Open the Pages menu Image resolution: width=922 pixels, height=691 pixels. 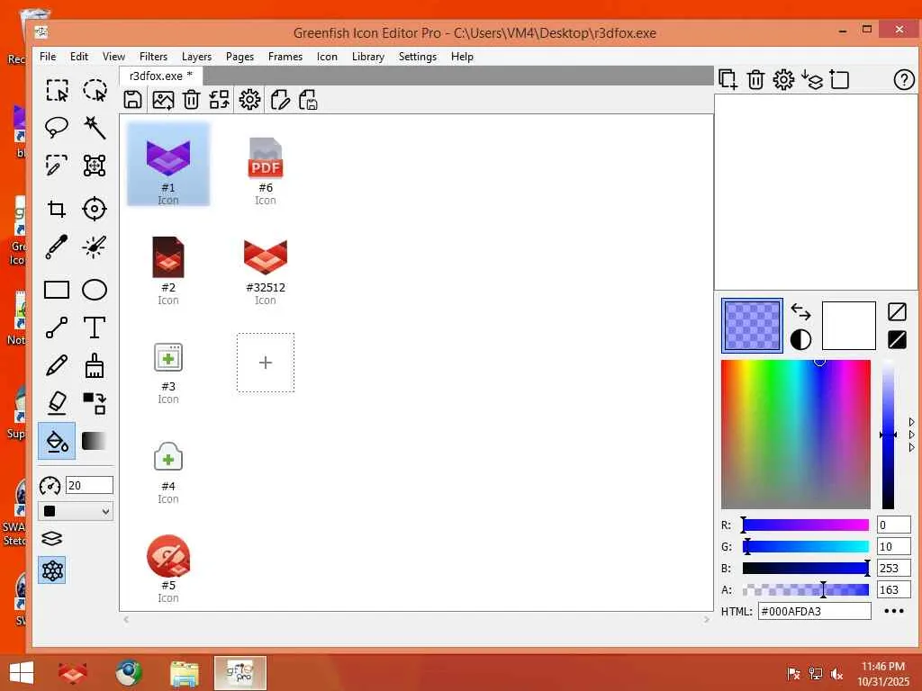[x=240, y=57]
